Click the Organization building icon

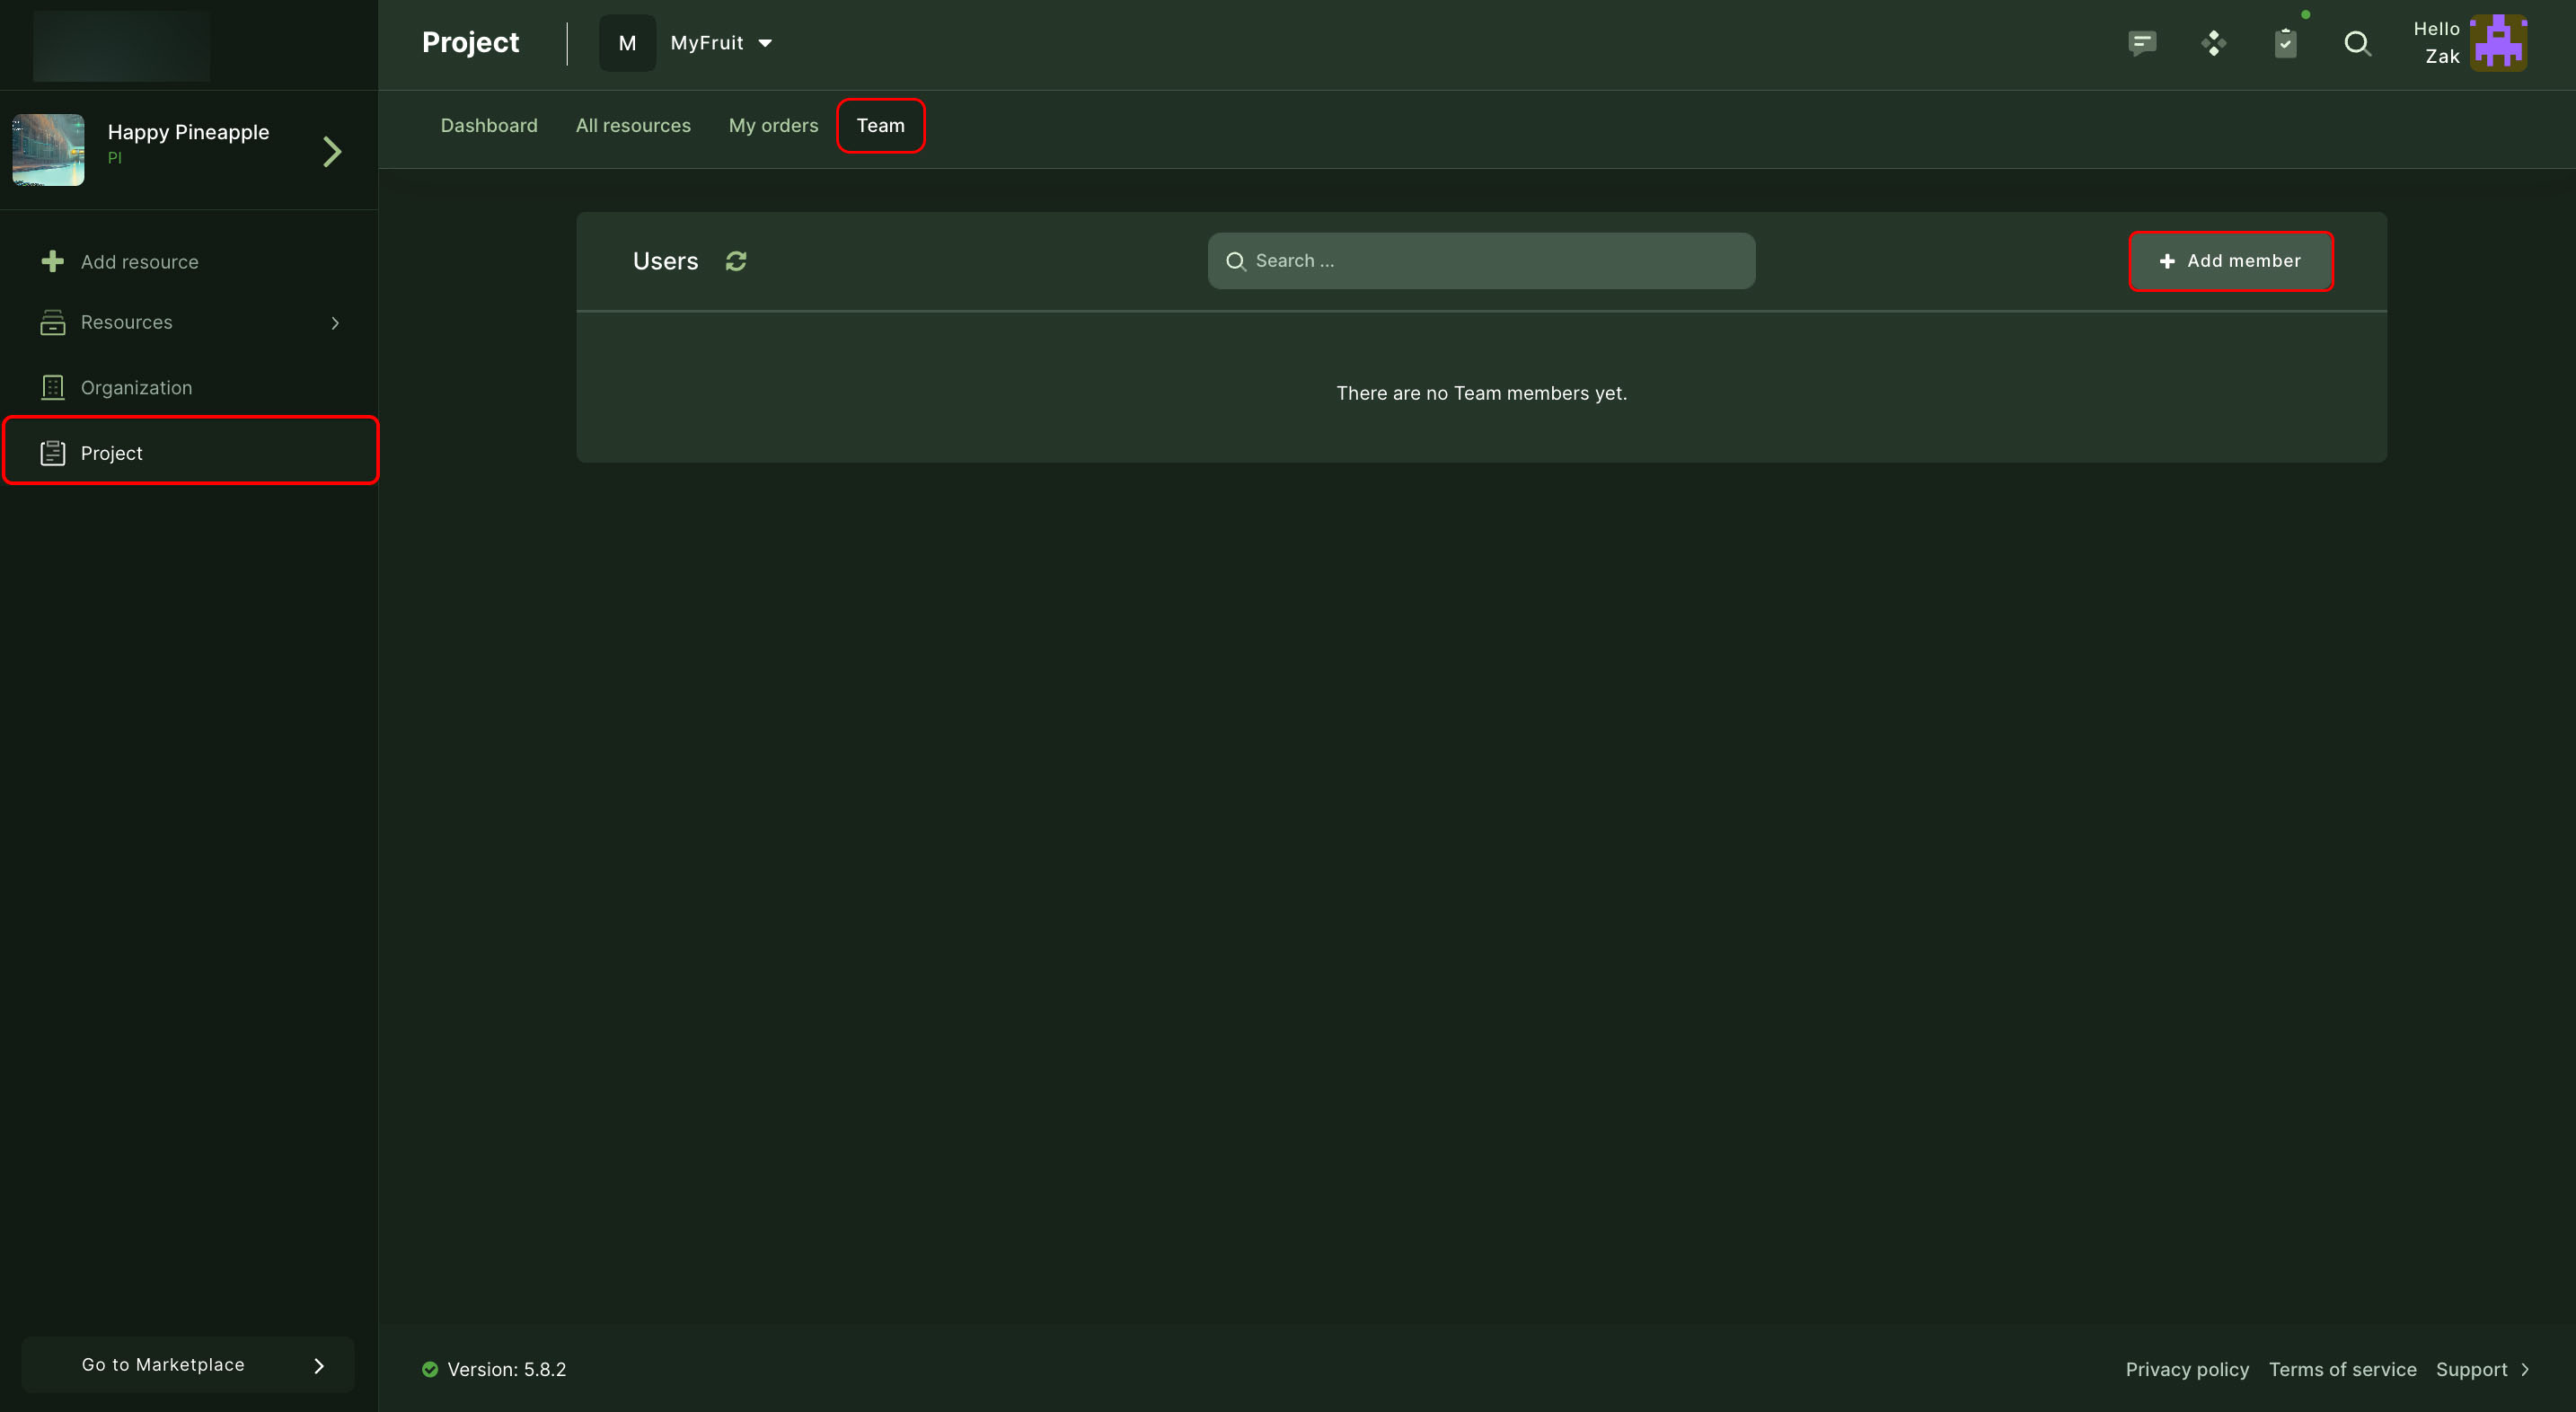[x=53, y=388]
